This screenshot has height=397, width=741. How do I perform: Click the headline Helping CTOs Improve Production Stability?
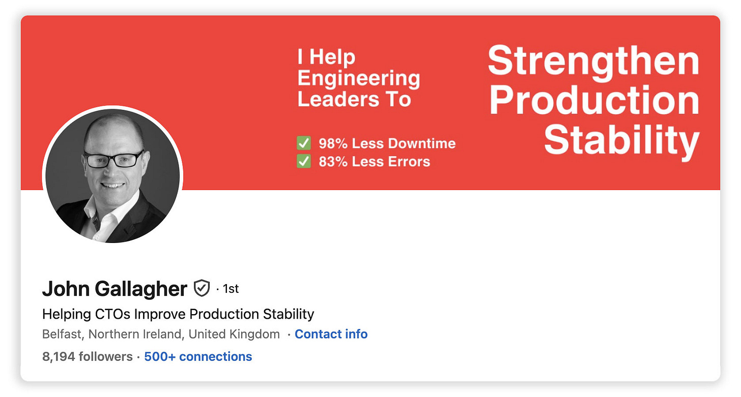[x=178, y=314]
